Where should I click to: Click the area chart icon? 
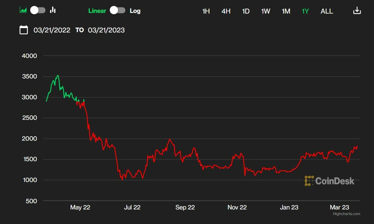23,10
